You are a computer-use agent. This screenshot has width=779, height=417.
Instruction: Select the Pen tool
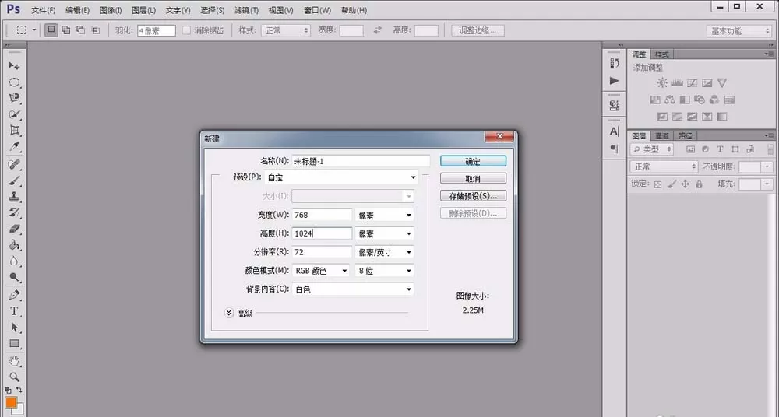tap(14, 296)
